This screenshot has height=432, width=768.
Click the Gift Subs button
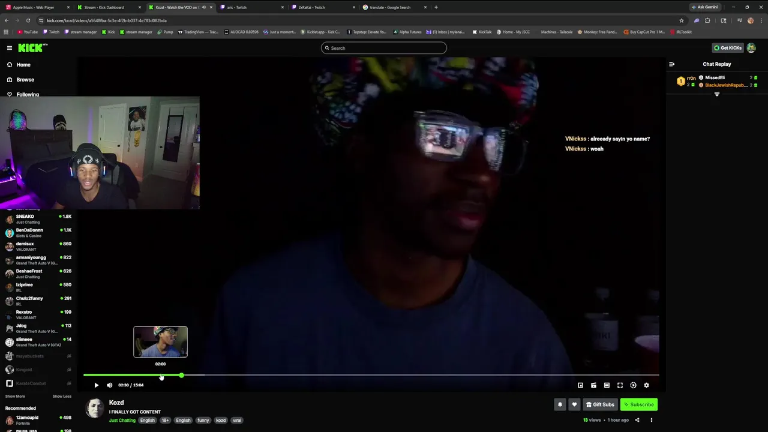coord(600,404)
